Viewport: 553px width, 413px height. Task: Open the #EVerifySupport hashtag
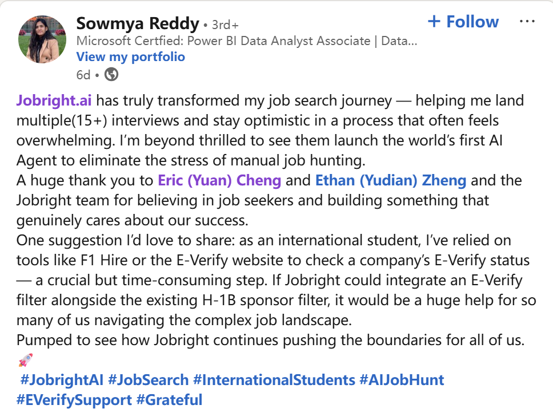74,400
